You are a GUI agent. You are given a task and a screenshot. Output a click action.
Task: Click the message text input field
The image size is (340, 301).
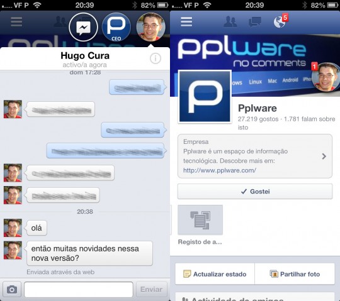point(79,289)
